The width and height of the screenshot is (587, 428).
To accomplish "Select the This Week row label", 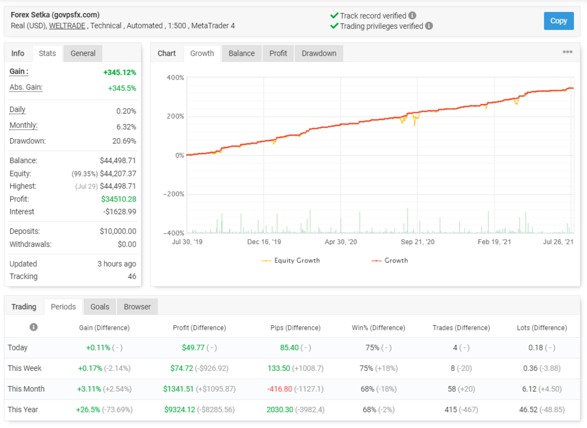I will [25, 368].
